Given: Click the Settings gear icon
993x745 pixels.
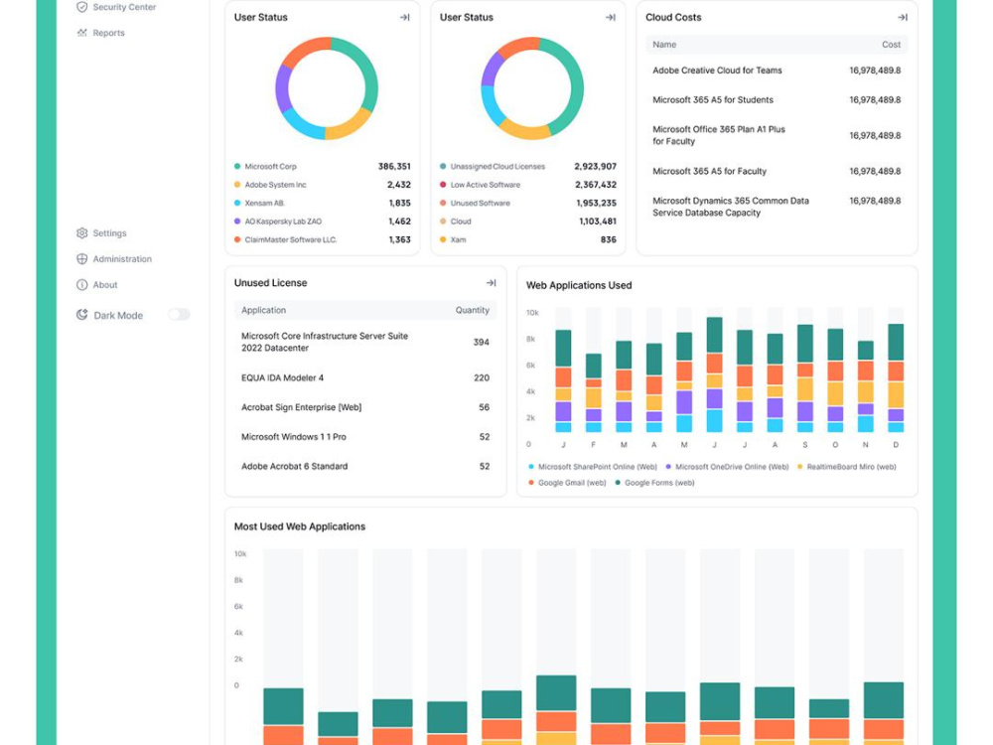Looking at the screenshot, I should pyautogui.click(x=81, y=233).
